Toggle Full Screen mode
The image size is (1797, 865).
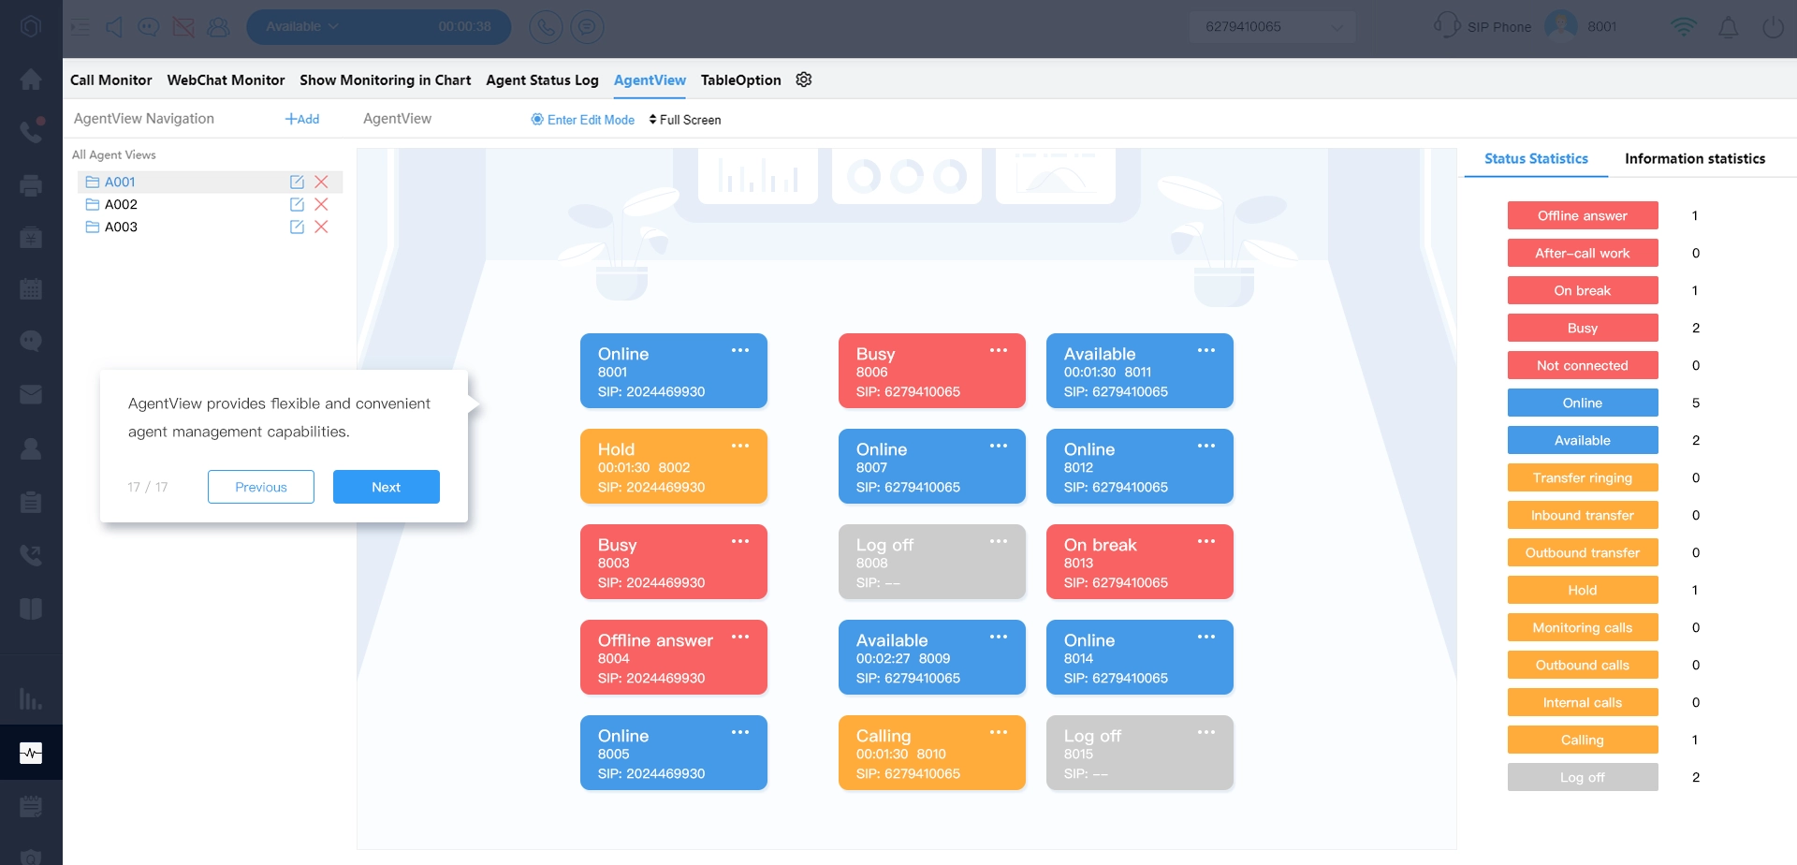(684, 120)
